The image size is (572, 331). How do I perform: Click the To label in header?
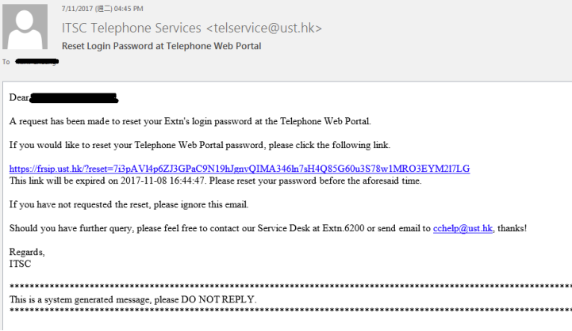coord(6,62)
